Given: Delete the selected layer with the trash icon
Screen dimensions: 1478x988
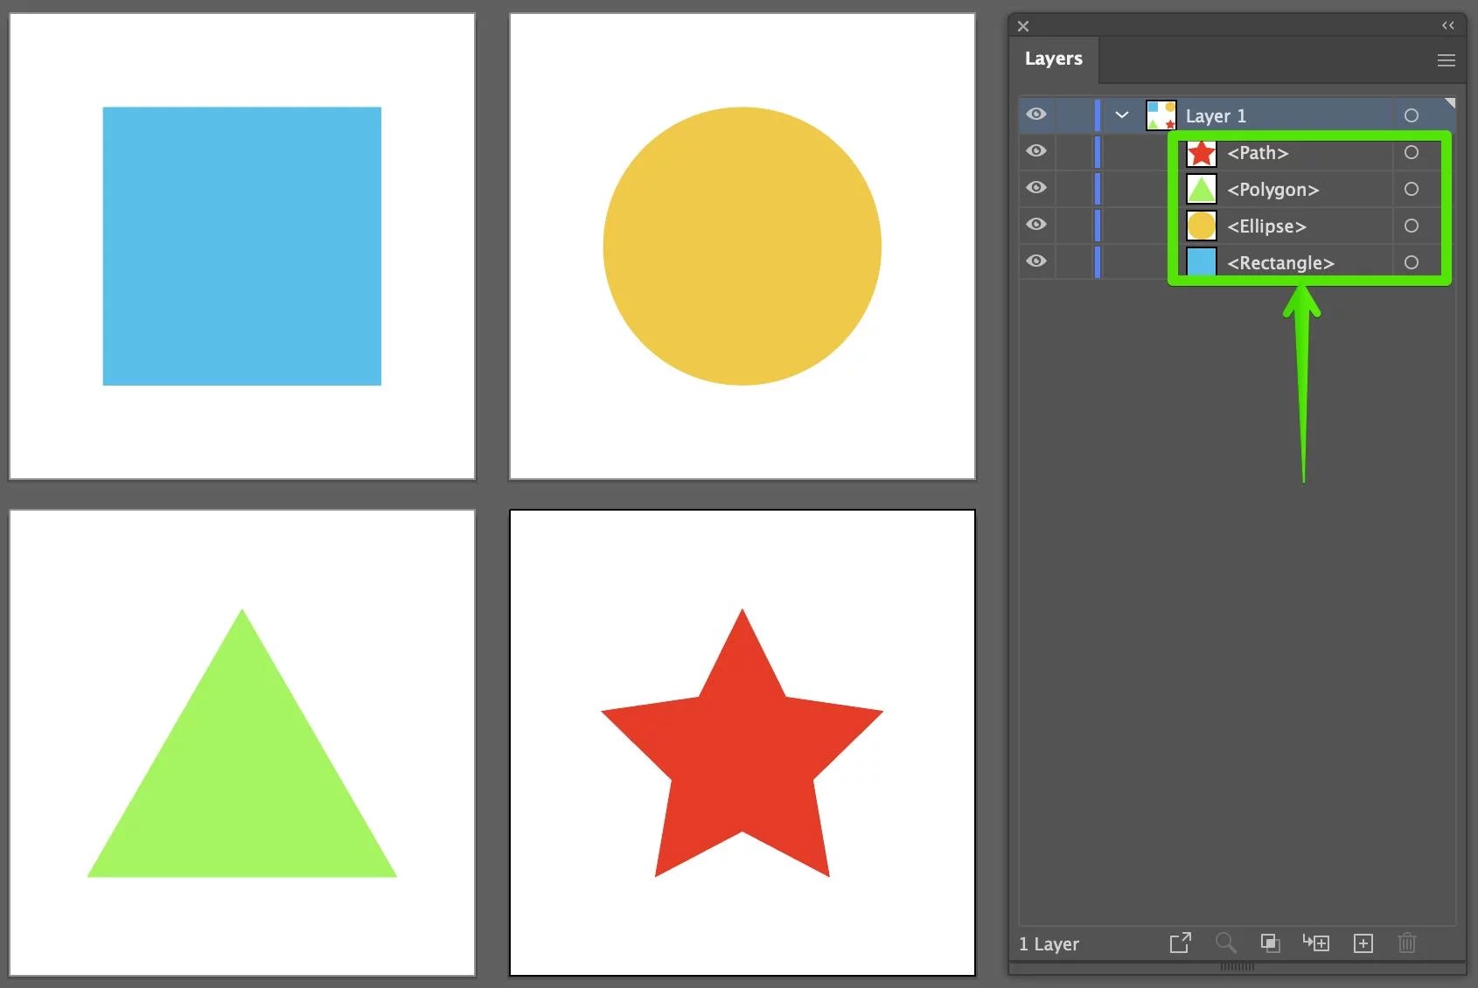Looking at the screenshot, I should [x=1407, y=943].
